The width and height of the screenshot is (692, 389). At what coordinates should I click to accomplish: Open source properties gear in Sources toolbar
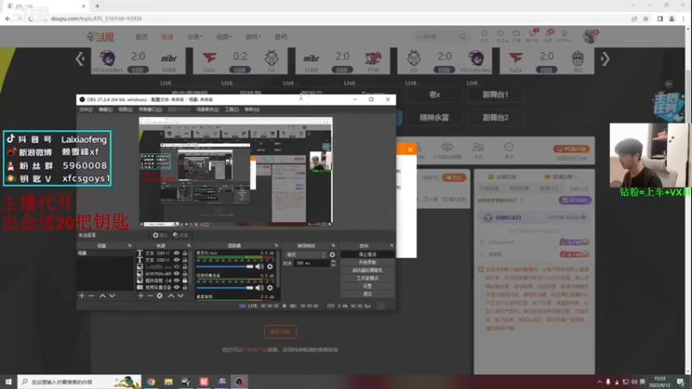(x=160, y=296)
